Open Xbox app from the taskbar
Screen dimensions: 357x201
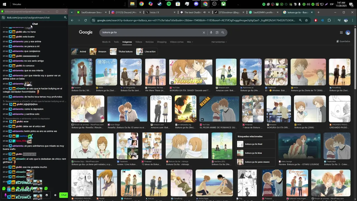223,4
